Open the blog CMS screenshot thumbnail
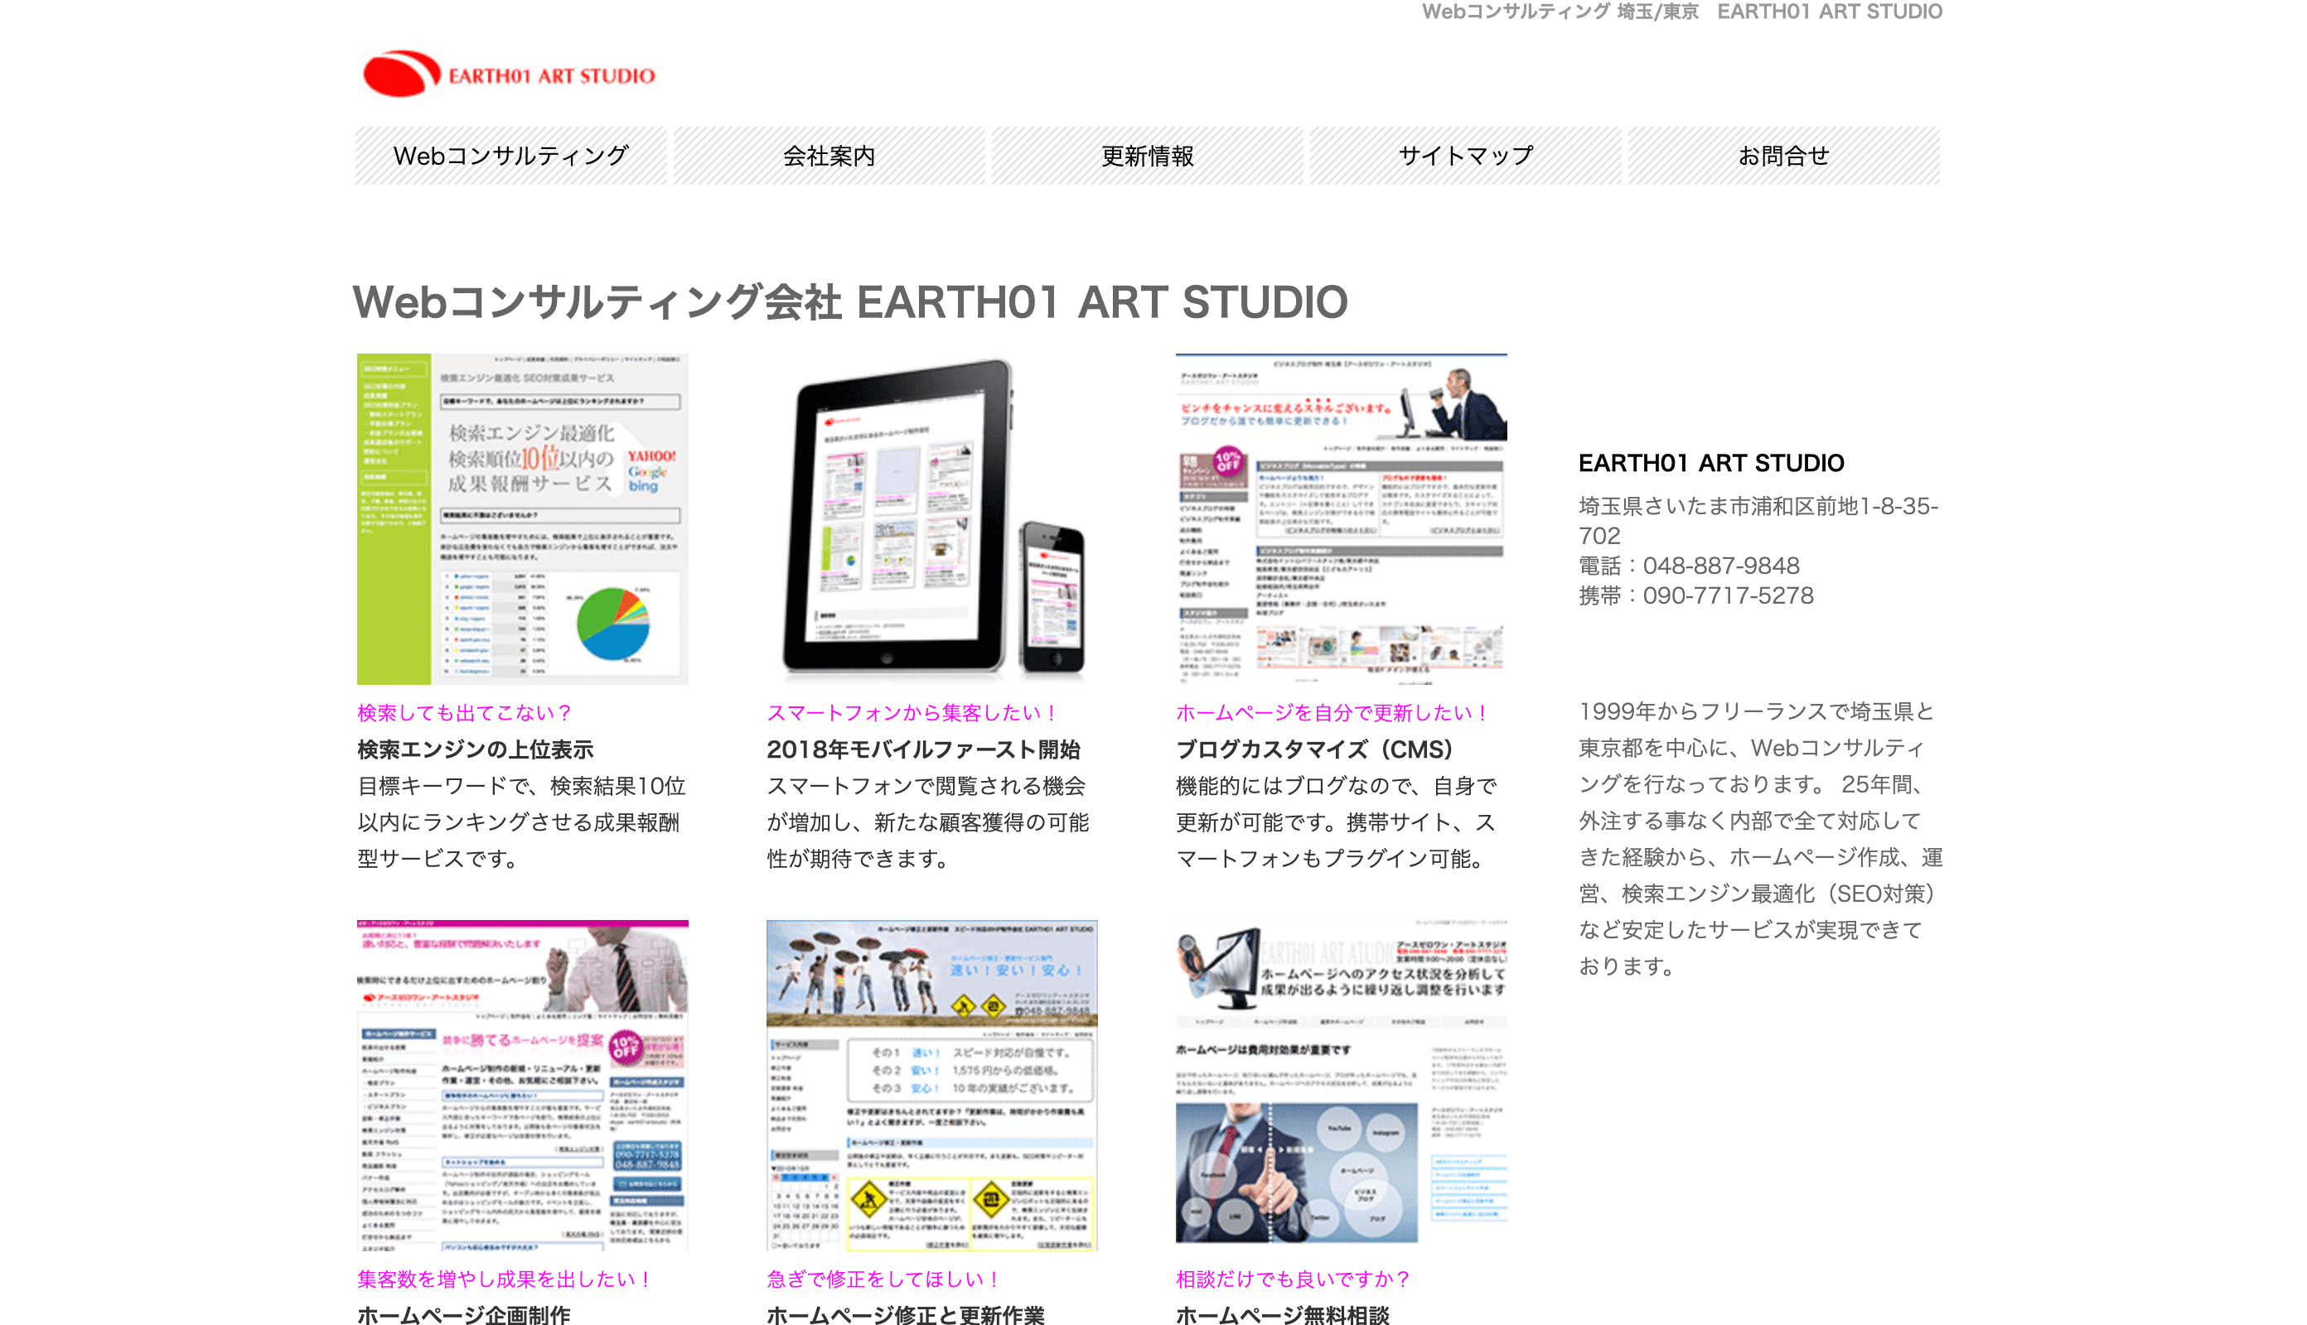The image size is (2307, 1325). point(1341,518)
